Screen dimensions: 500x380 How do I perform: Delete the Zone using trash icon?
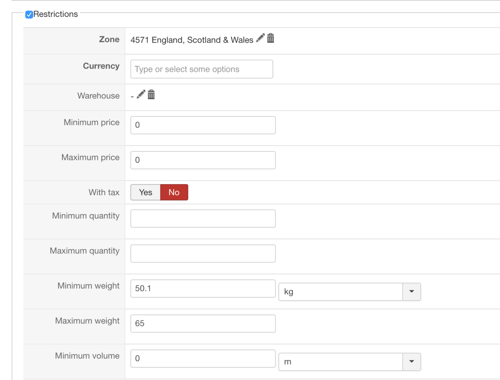(270, 38)
